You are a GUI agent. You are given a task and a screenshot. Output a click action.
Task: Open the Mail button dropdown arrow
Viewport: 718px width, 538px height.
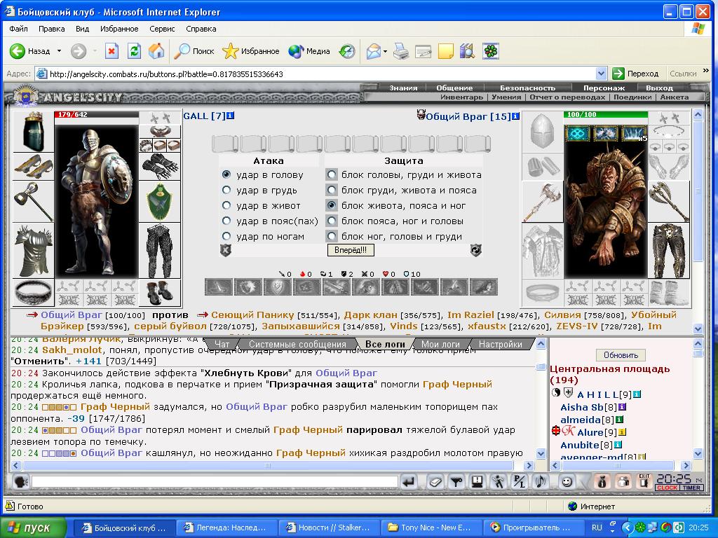click(385, 51)
